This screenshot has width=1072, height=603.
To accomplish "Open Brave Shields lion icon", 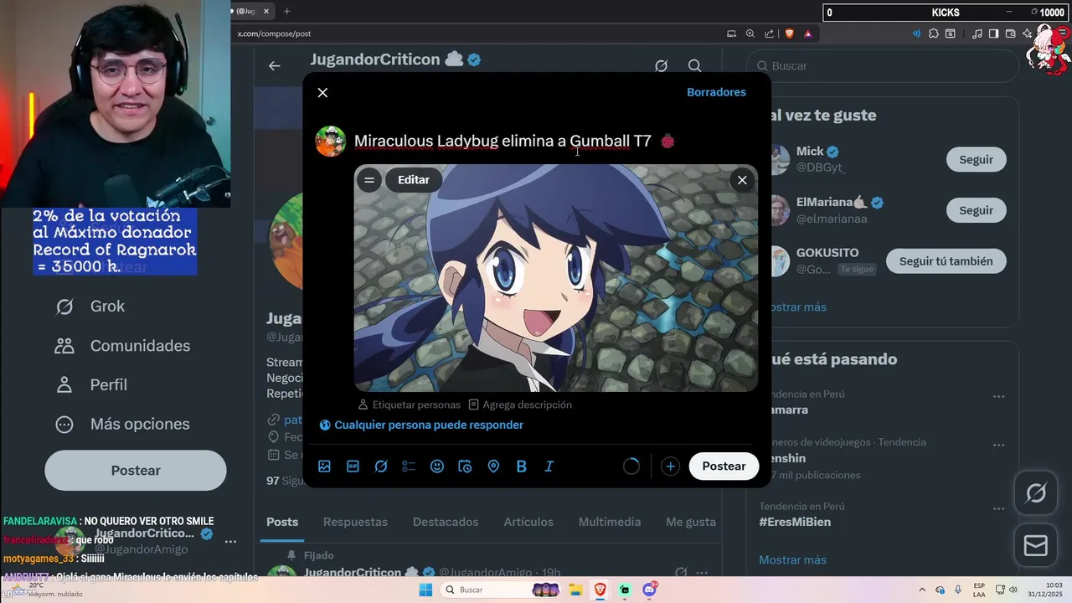I will point(789,33).
